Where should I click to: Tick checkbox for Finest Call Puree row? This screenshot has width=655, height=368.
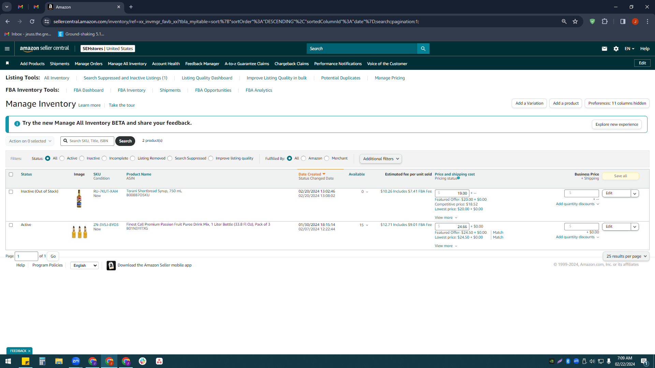click(11, 225)
